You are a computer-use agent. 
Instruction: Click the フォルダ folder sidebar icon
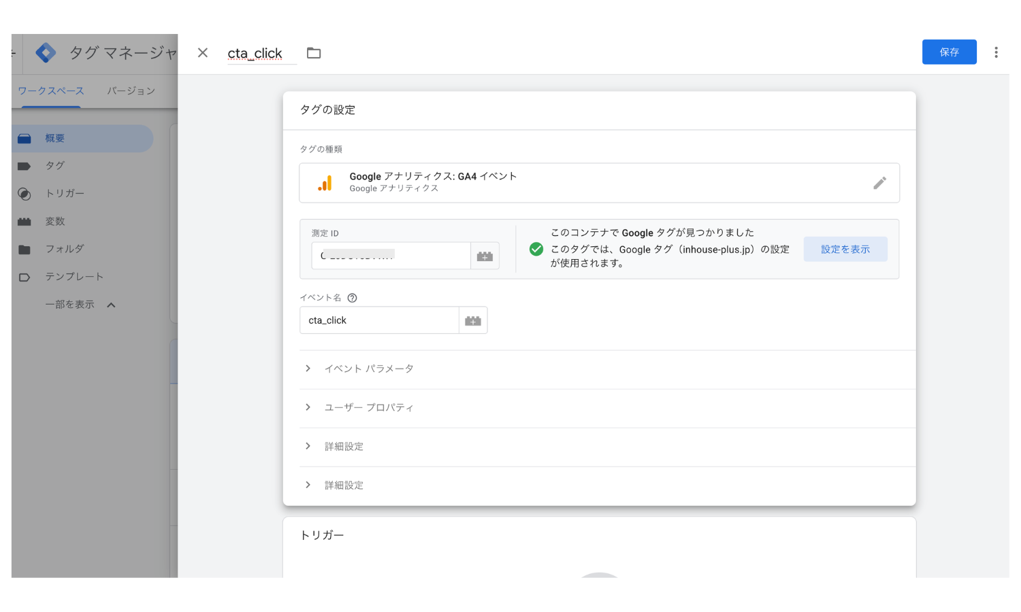tap(25, 250)
